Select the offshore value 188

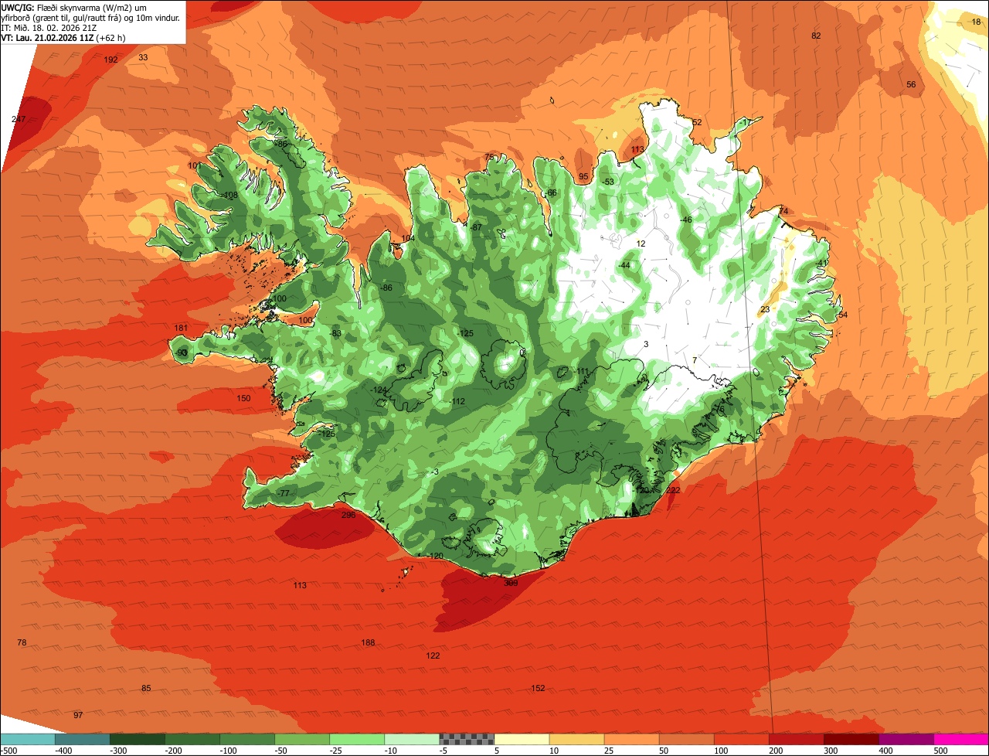[x=368, y=642]
